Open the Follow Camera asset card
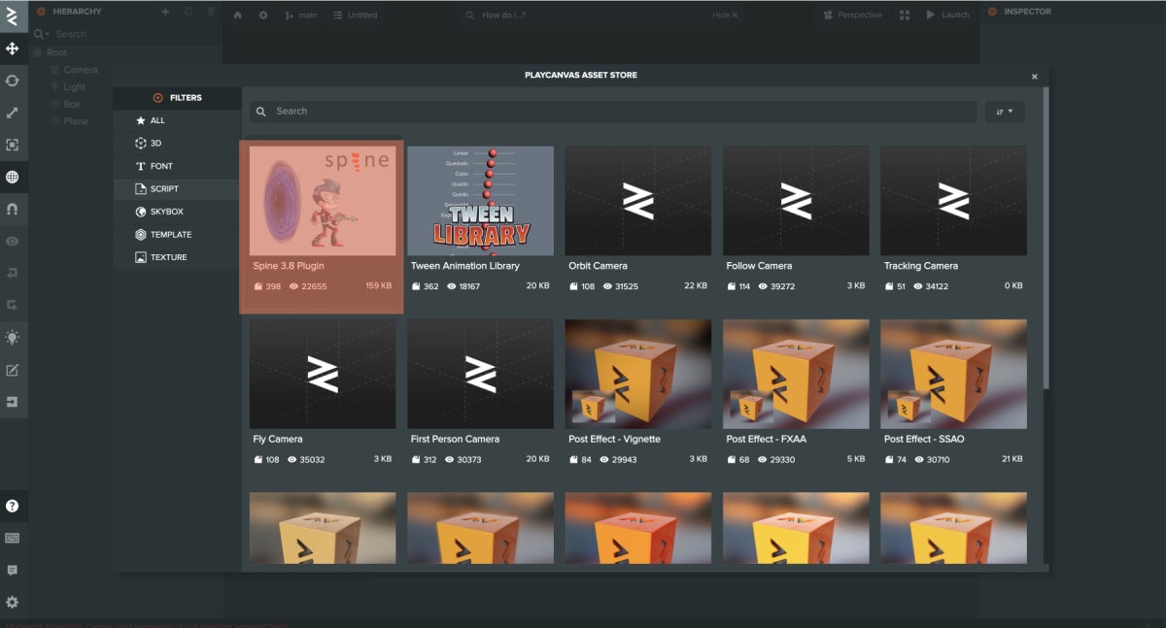1166x628 pixels. click(796, 221)
